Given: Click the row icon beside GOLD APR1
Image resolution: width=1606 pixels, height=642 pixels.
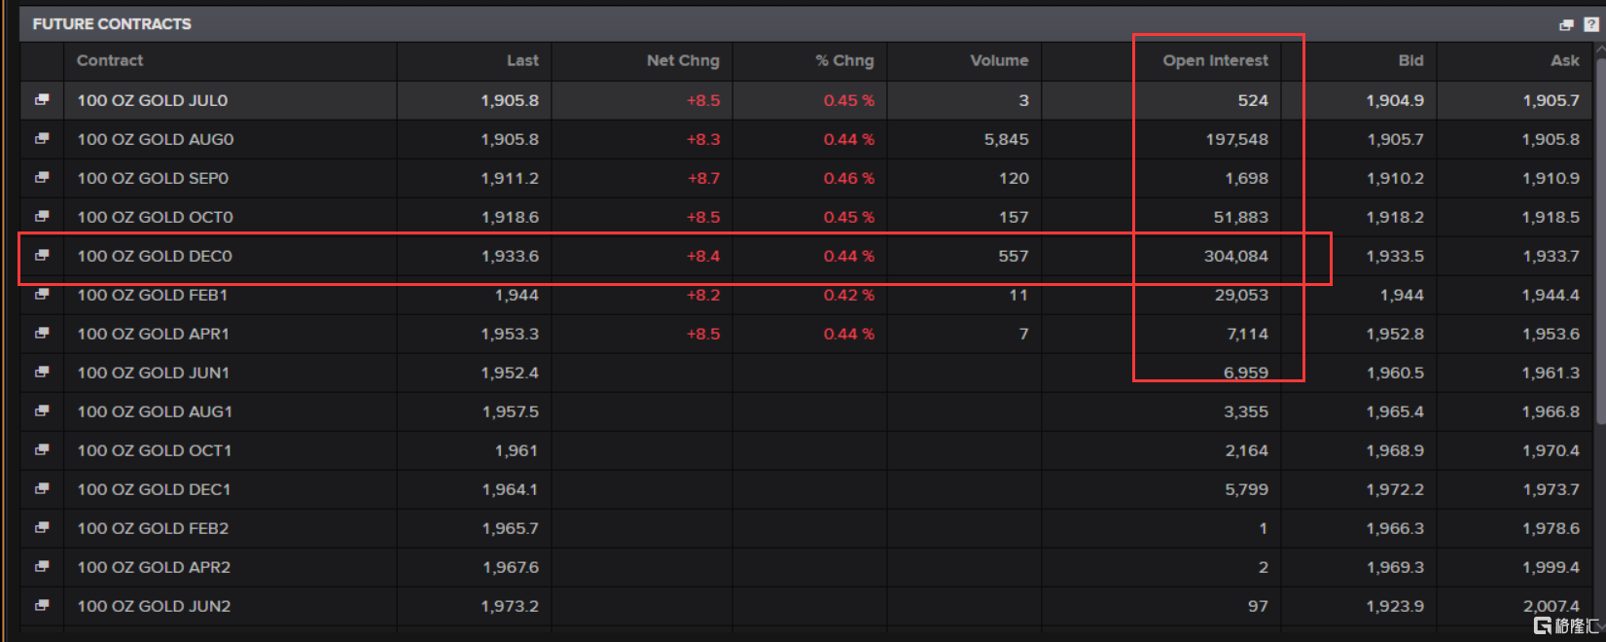Looking at the screenshot, I should tap(42, 334).
